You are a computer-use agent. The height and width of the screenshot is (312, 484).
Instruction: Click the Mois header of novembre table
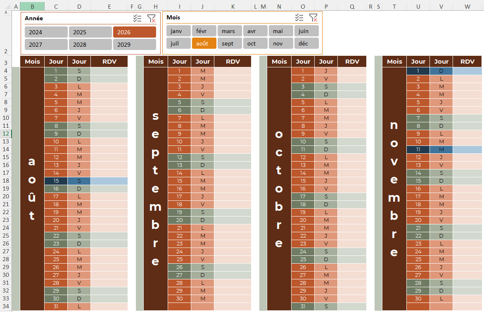pos(394,62)
